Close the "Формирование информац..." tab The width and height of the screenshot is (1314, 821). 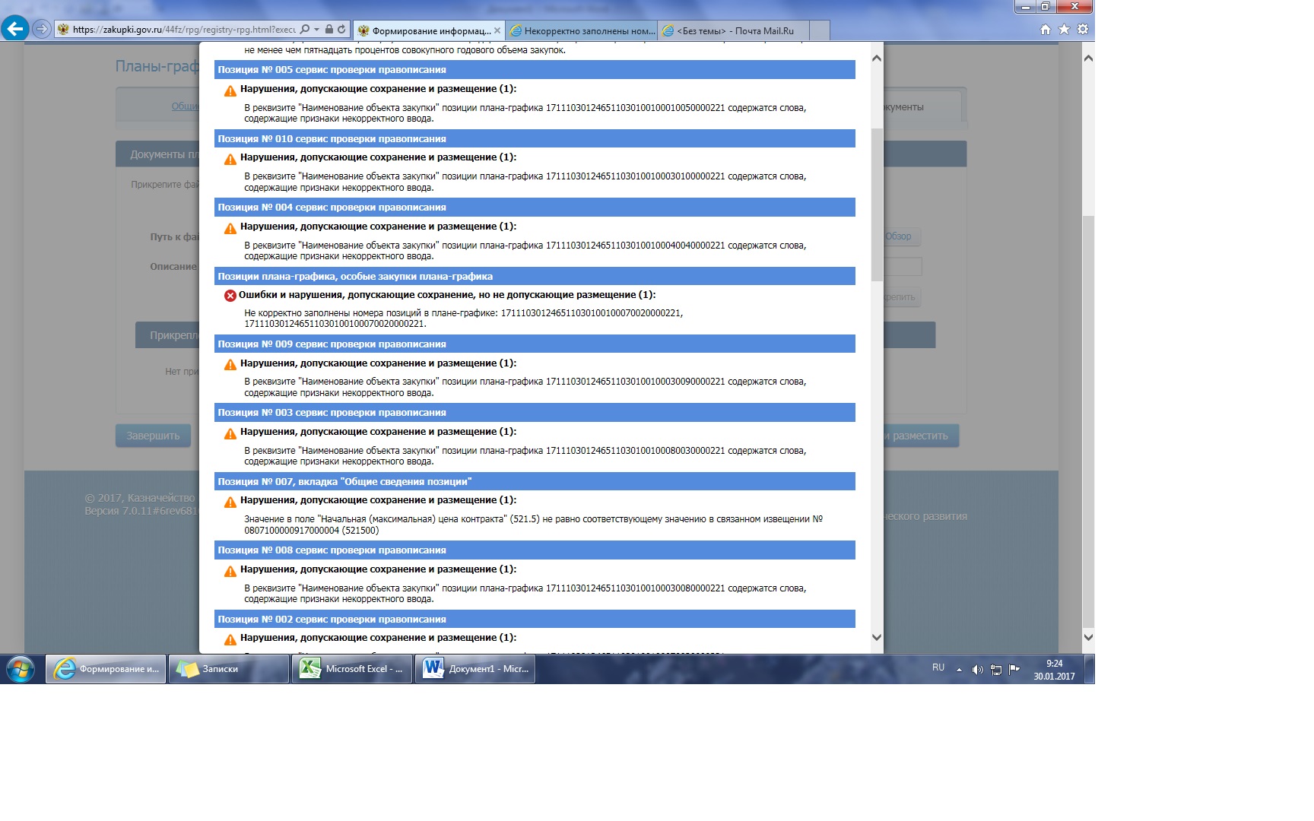click(x=497, y=31)
